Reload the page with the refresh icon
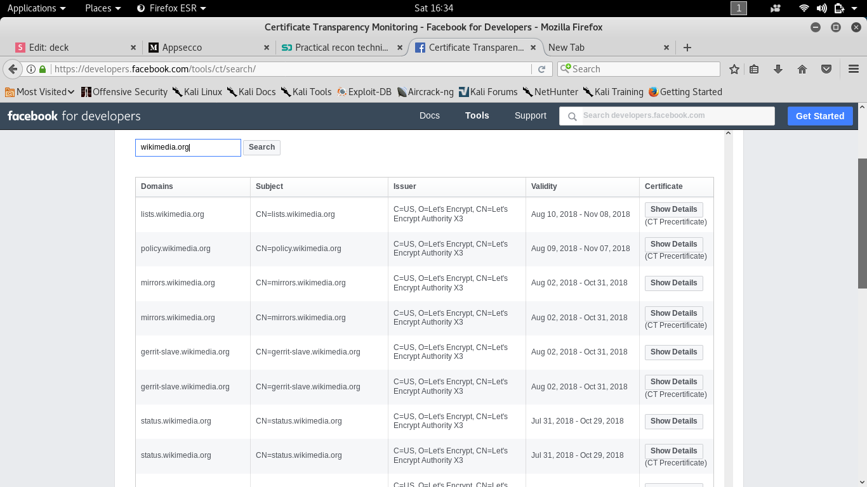This screenshot has width=867, height=487. point(541,69)
